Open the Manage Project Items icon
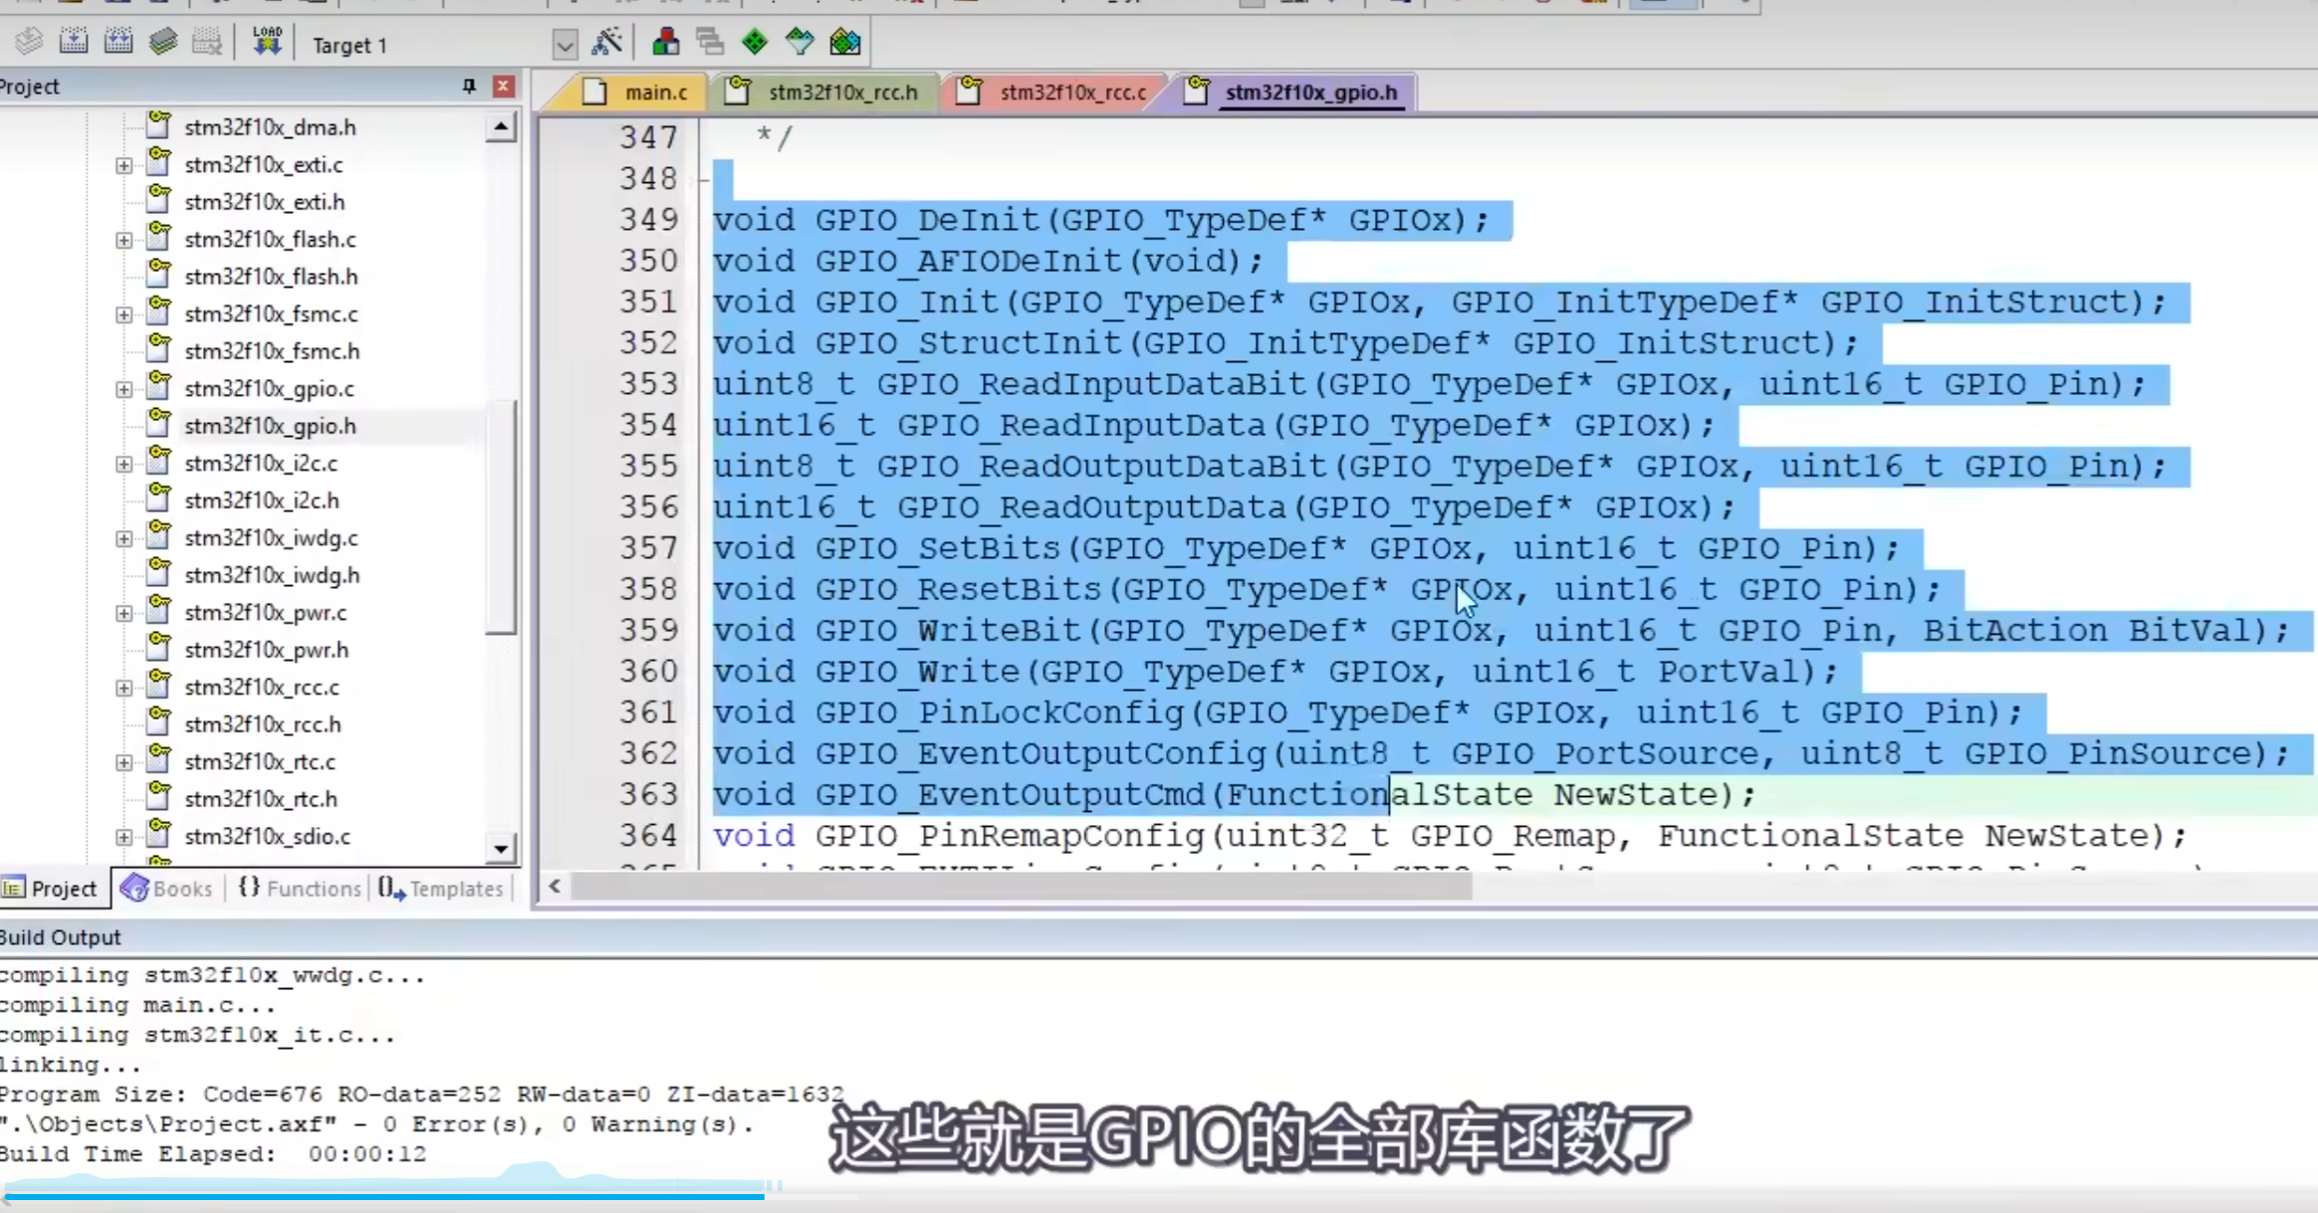Image resolution: width=2318 pixels, height=1213 pixels. tap(665, 42)
